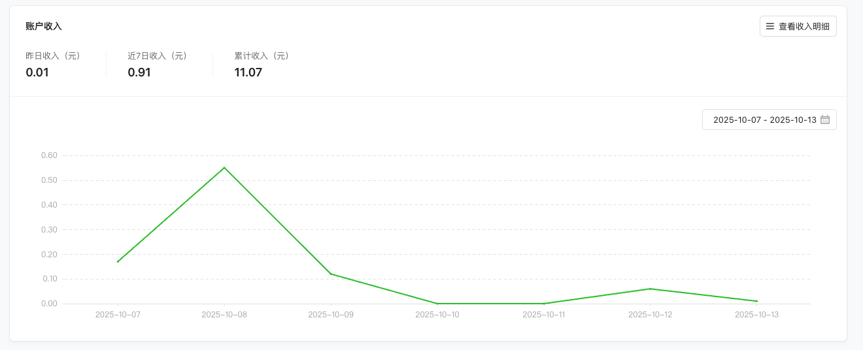Click the 2025-10-09 data point on line
This screenshot has width=863, height=350.
pos(331,274)
